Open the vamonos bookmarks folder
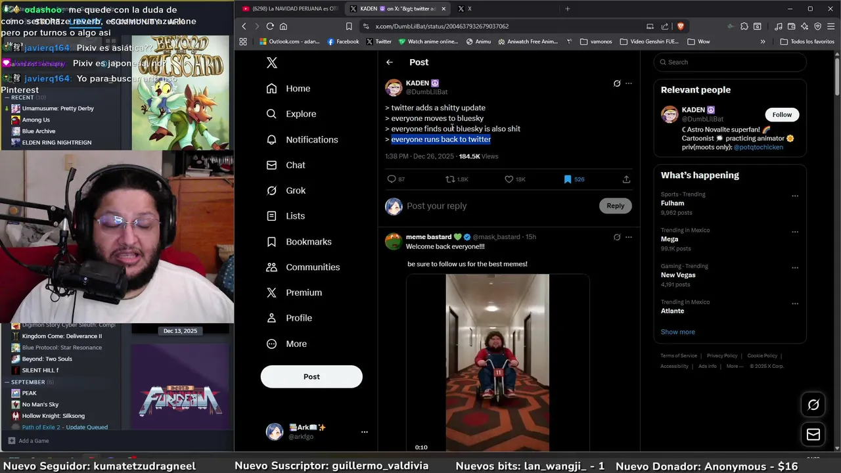 (596, 41)
